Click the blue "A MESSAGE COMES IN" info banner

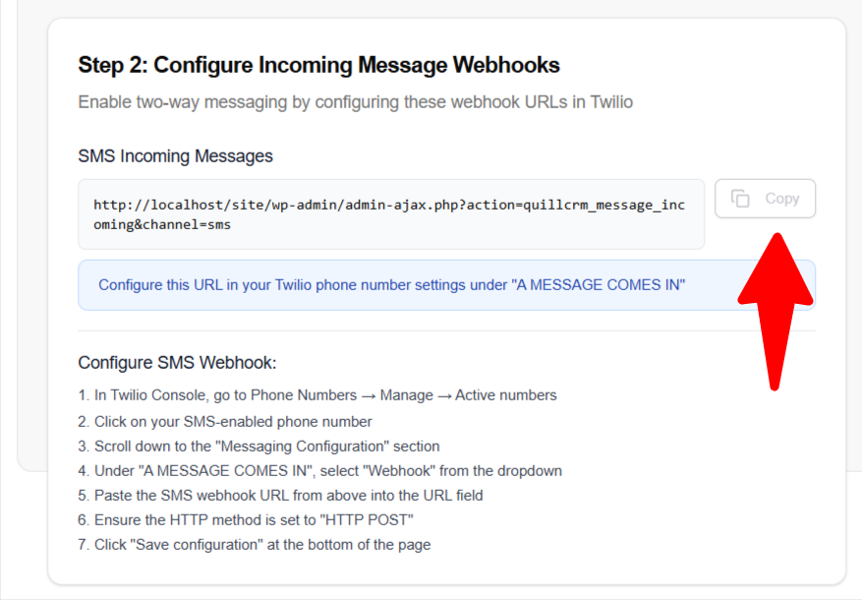coord(391,285)
